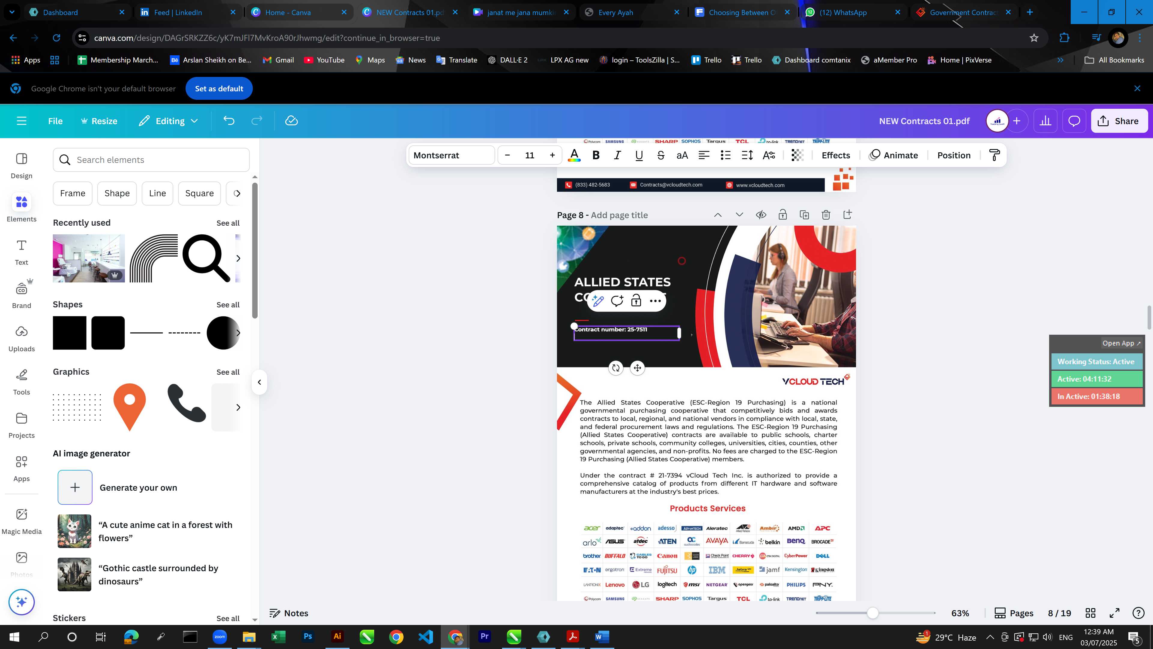This screenshot has height=649, width=1153.
Task: See all Shapes
Action: click(x=228, y=305)
